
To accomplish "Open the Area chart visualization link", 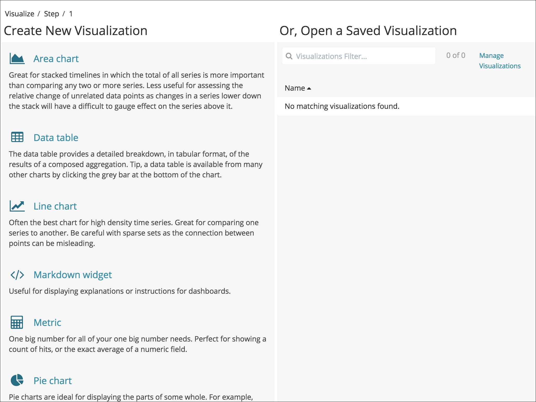I will click(56, 59).
